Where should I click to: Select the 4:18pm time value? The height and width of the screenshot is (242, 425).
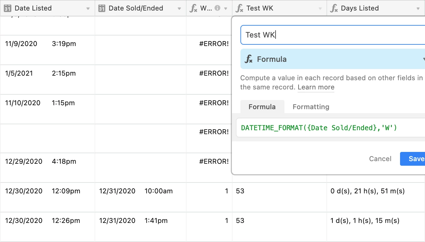point(64,161)
